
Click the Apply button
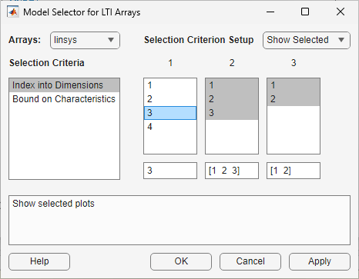[320, 261]
